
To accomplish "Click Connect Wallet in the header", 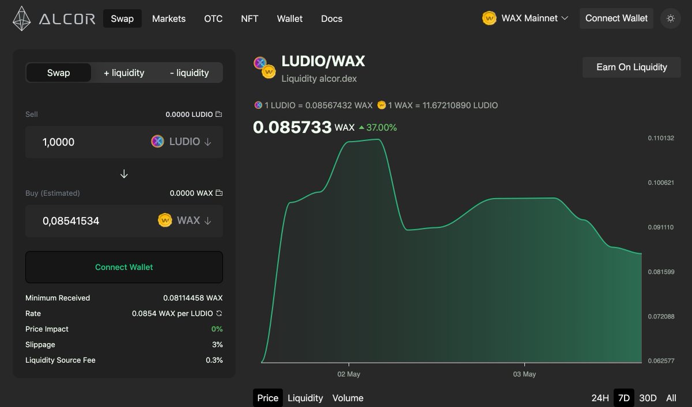I will click(616, 18).
